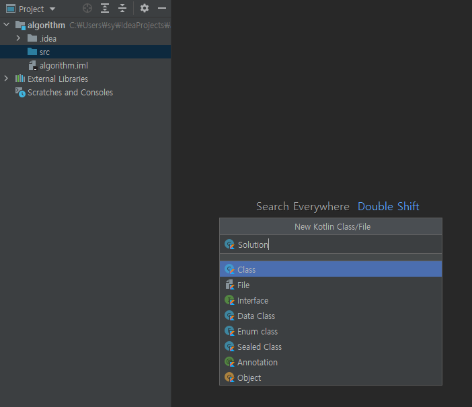
Task: Click the Enum class type icon
Action: [x=230, y=331]
